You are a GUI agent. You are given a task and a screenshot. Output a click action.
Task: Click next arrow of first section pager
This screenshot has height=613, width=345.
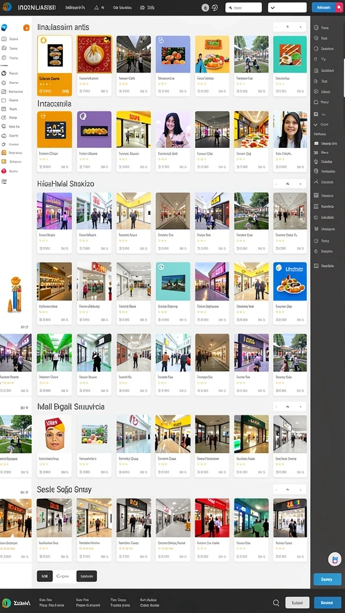[x=301, y=27]
